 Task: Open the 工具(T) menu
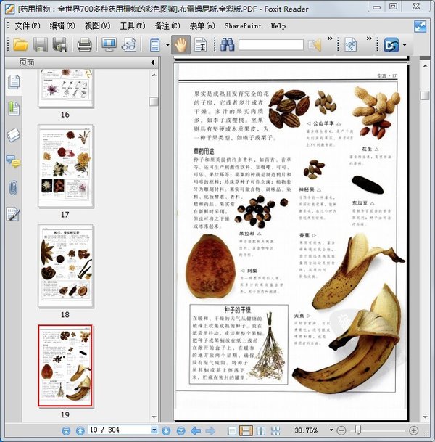tap(133, 26)
